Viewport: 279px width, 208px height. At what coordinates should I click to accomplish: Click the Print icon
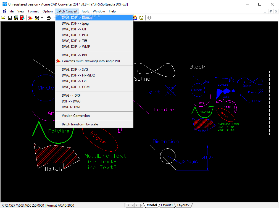coord(49,18)
